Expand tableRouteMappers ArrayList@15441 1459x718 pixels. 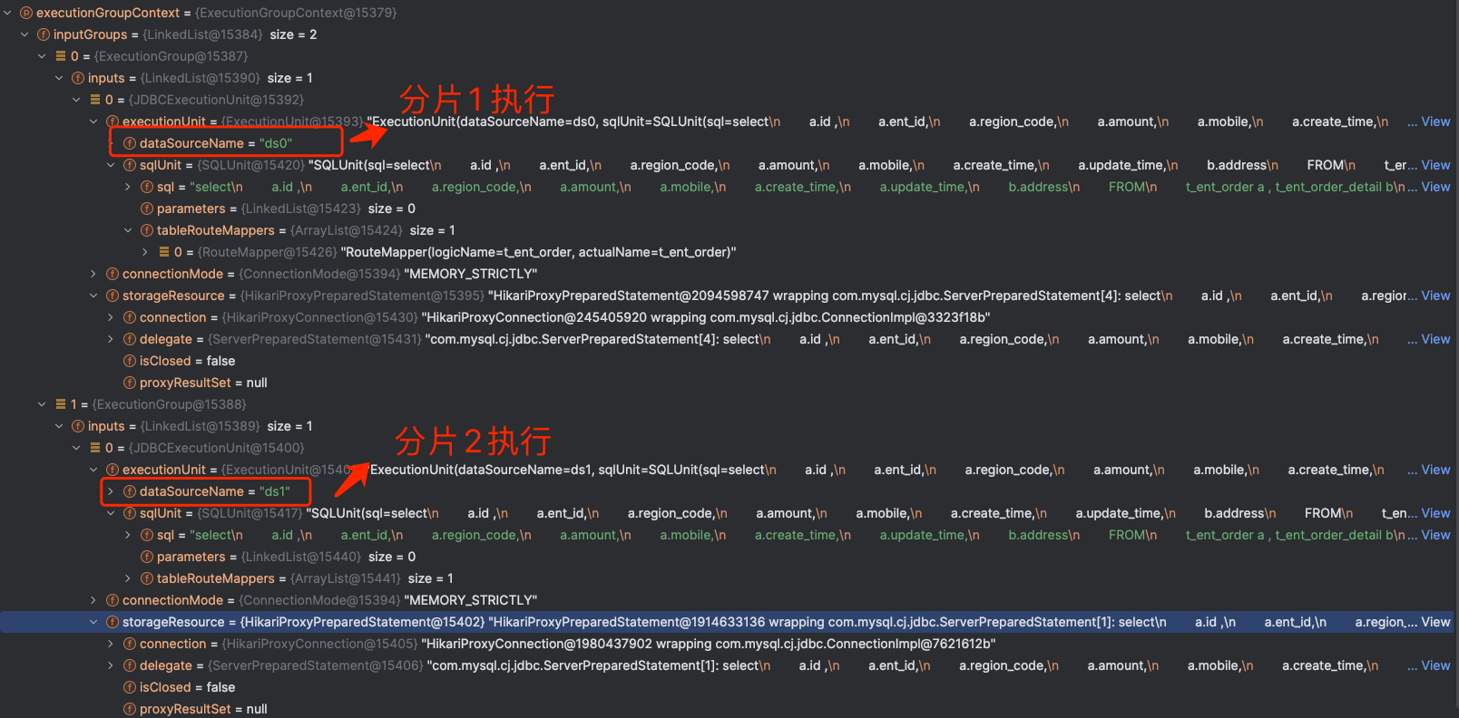(128, 578)
